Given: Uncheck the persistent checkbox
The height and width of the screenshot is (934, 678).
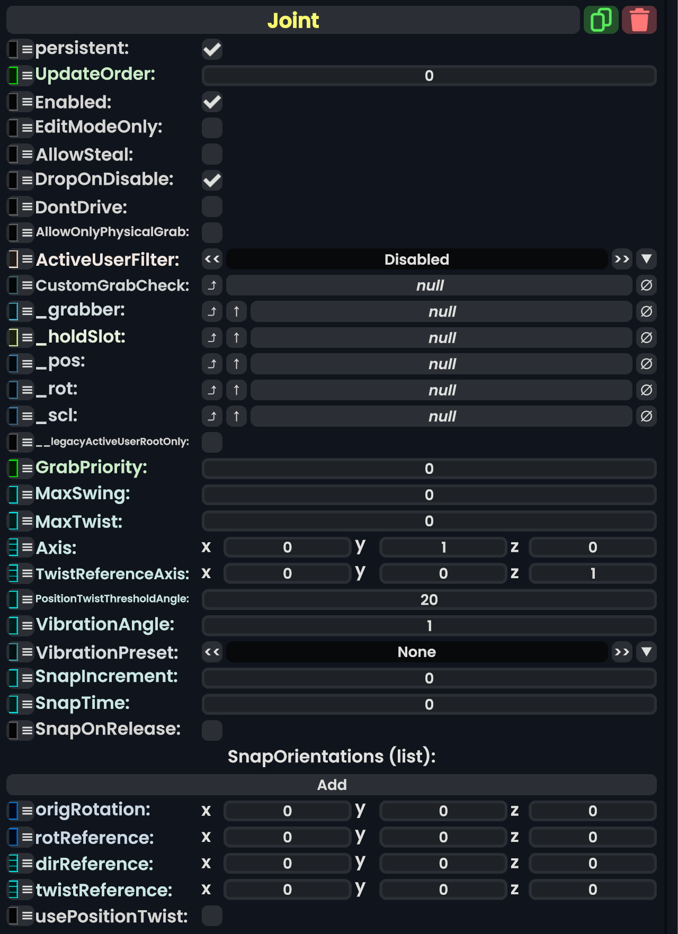Looking at the screenshot, I should pos(212,49).
